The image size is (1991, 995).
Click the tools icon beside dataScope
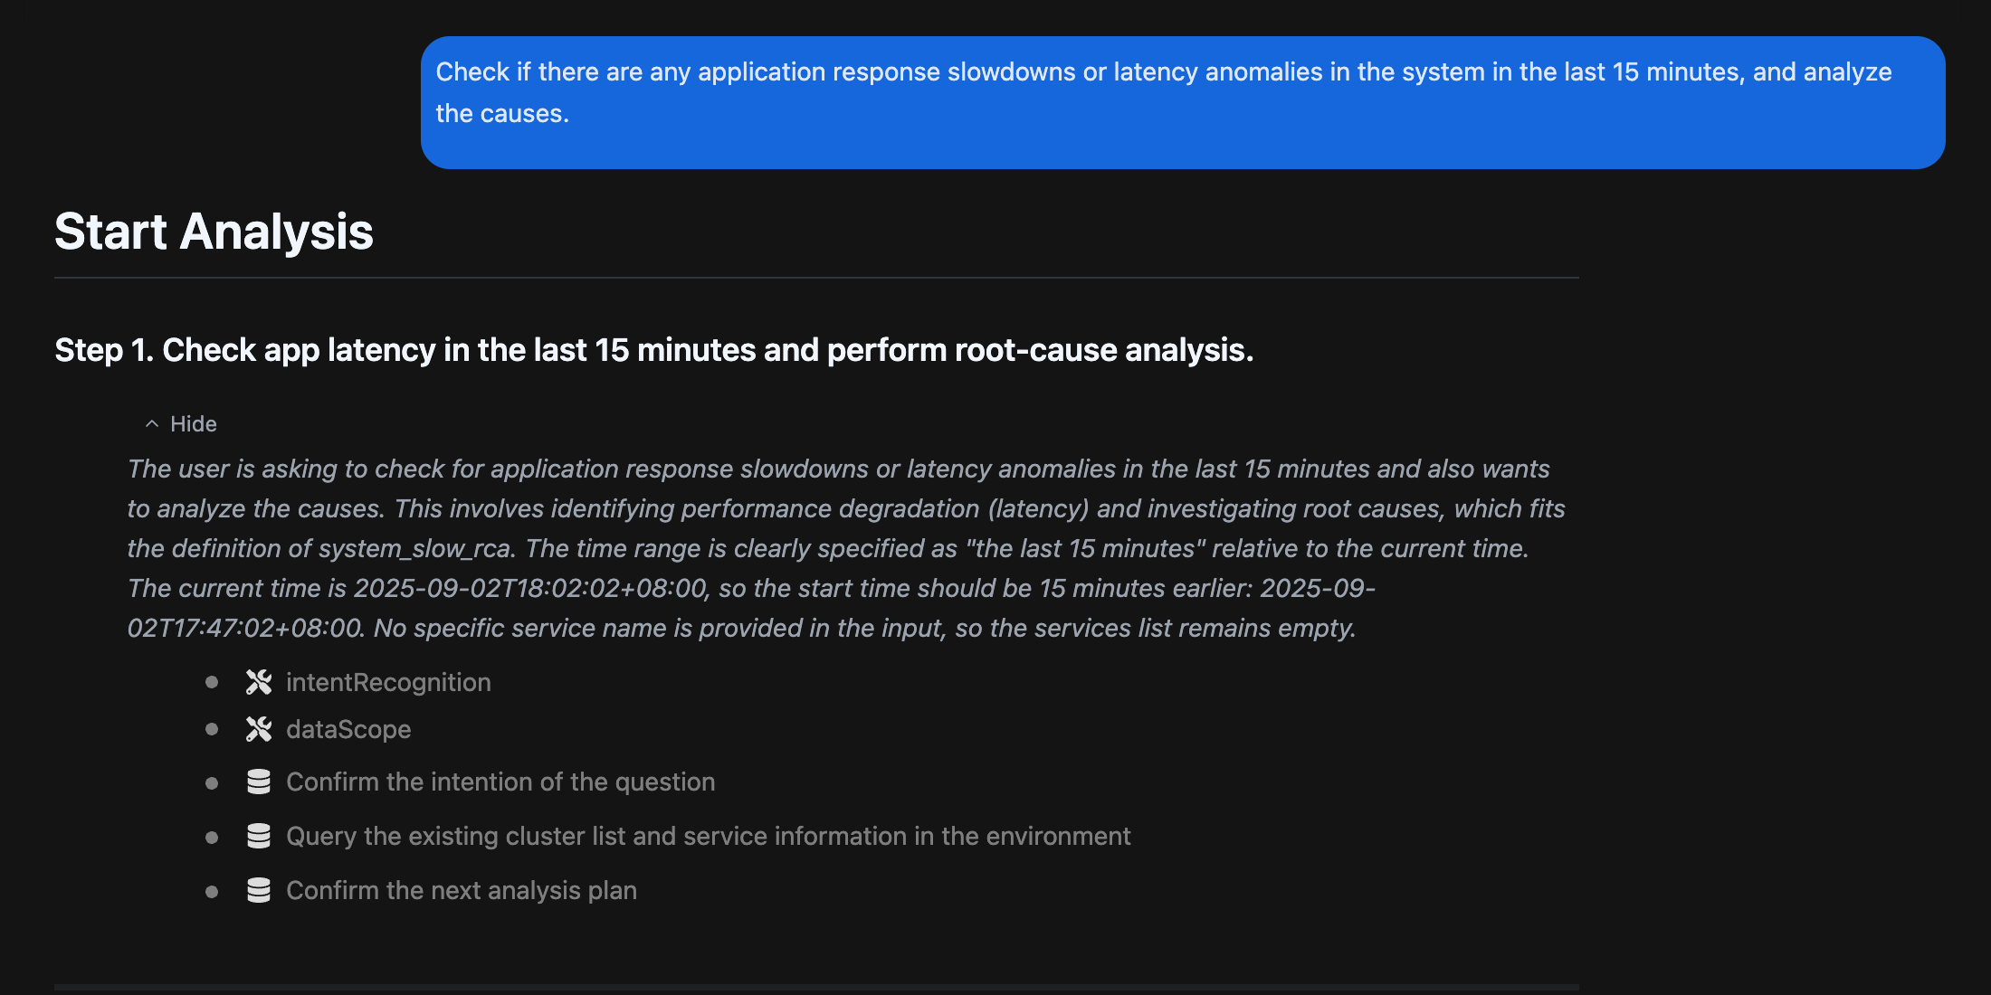pos(259,729)
